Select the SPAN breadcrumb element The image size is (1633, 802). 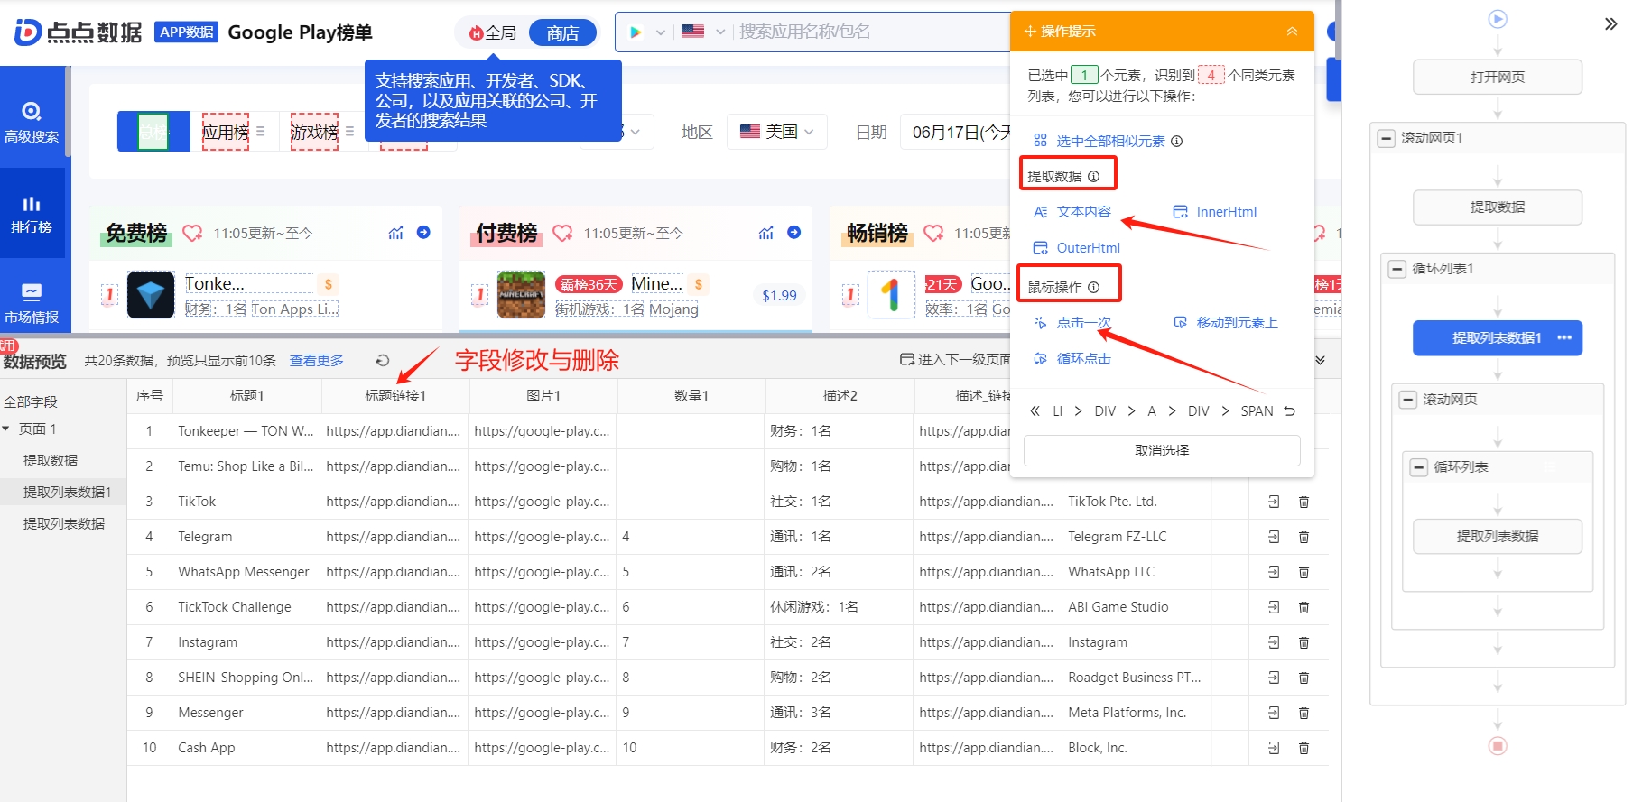tap(1257, 411)
